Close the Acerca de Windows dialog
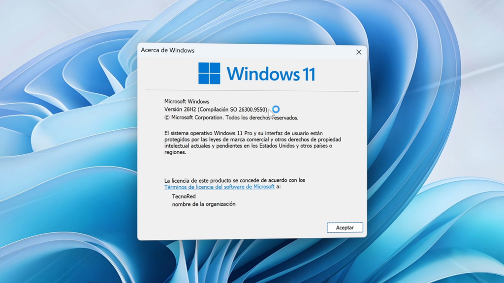Screen dimensions: 504x283 click(x=359, y=52)
